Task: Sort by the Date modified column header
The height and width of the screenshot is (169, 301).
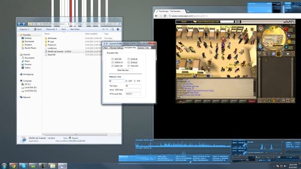Action: [91, 34]
